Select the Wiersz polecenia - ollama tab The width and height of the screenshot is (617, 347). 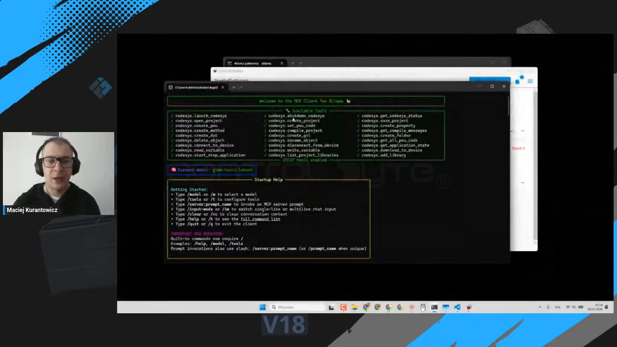pyautogui.click(x=255, y=63)
